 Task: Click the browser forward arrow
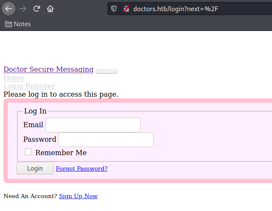point(23,9)
